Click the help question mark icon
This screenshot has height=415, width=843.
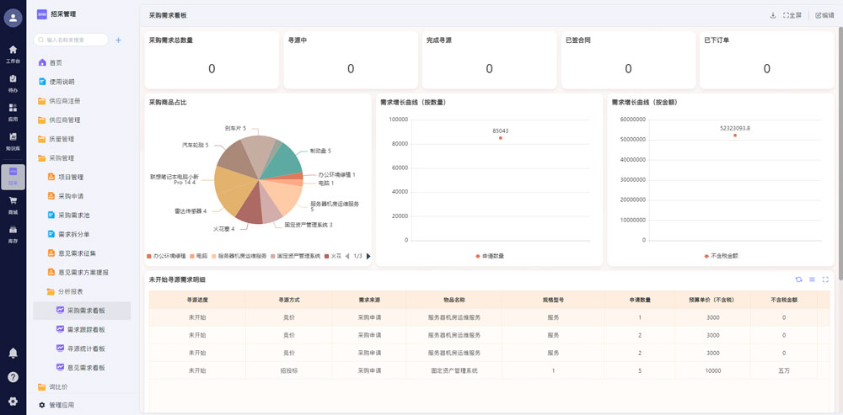13,377
